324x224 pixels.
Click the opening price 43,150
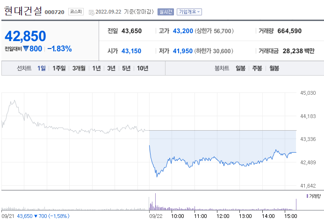131,51
